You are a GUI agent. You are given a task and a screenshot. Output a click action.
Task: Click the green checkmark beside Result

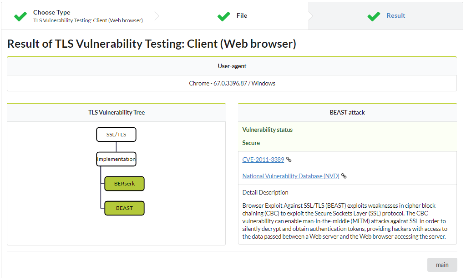(x=374, y=16)
